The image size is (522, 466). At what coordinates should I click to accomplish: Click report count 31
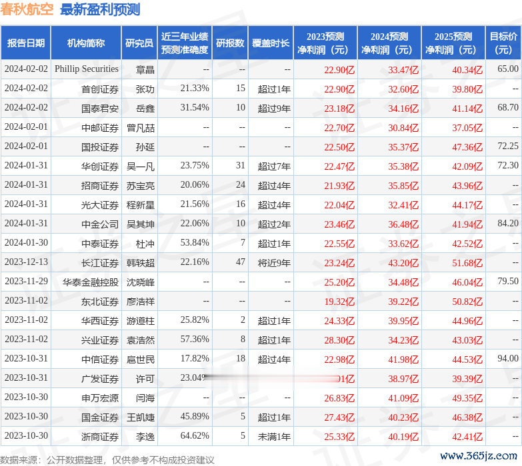click(241, 166)
